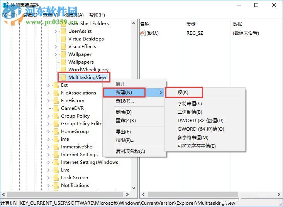This screenshot has height=207, width=283.
Task: Expand the VisualEffects key
Action: pyautogui.click(x=56, y=47)
